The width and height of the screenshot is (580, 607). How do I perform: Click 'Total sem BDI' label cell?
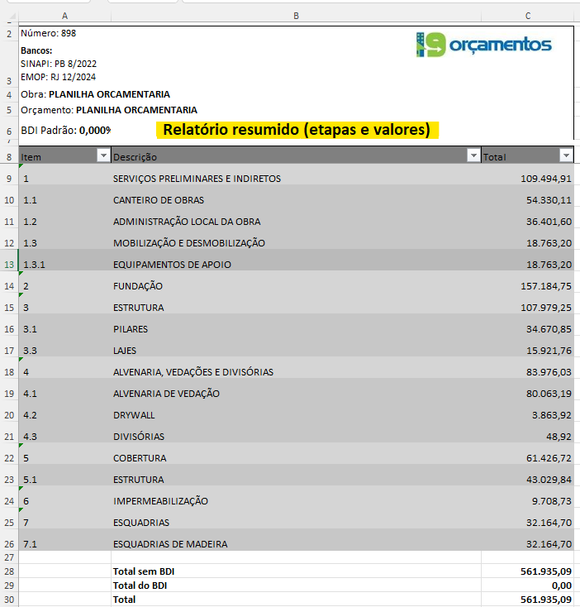point(296,571)
